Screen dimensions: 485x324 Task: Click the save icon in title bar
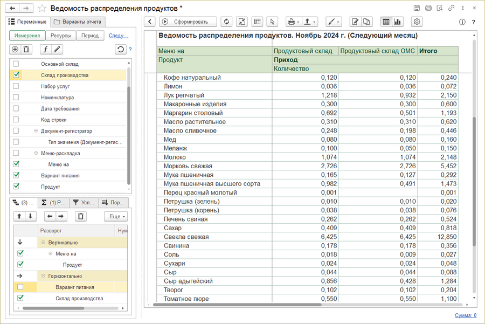pos(417,8)
